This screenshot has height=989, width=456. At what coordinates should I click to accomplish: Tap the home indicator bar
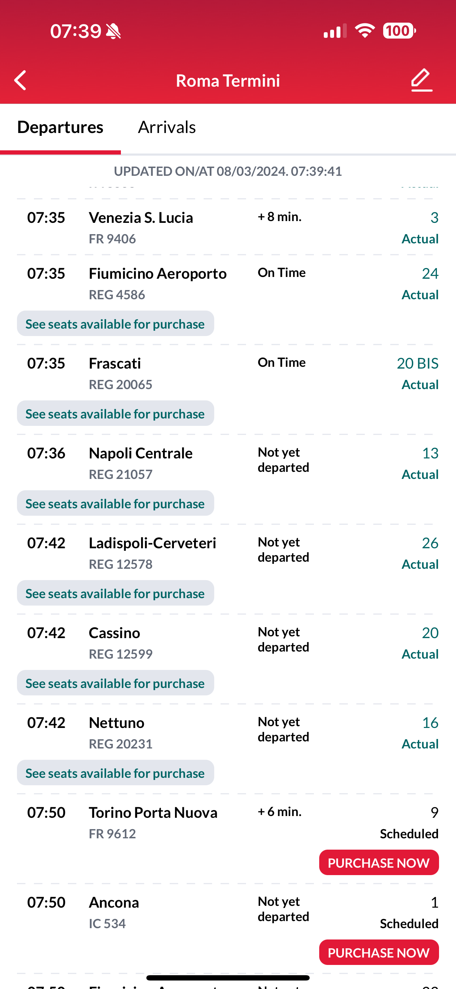coord(228,977)
